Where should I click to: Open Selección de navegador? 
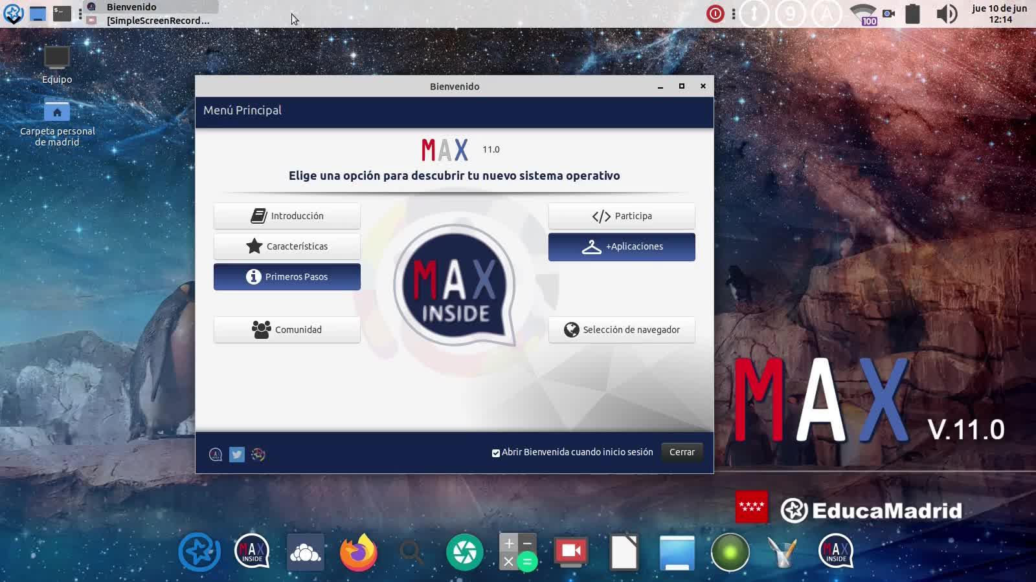coord(622,330)
